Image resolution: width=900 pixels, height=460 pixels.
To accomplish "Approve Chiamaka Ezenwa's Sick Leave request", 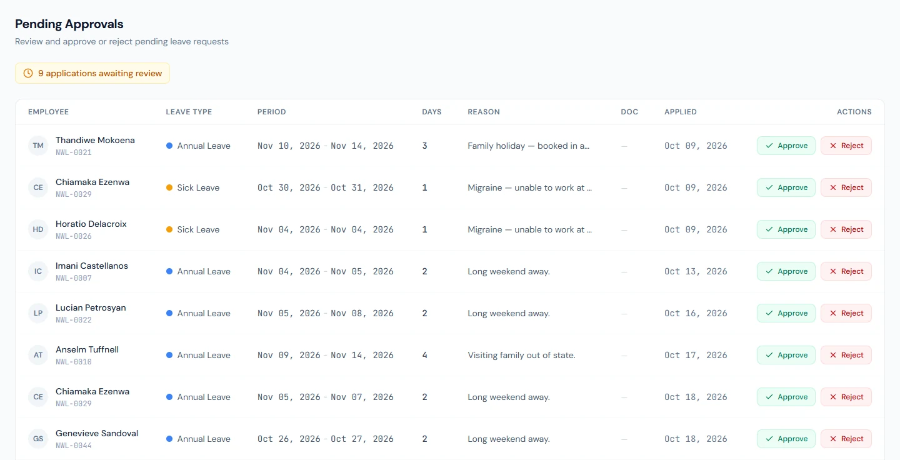I will [x=786, y=187].
